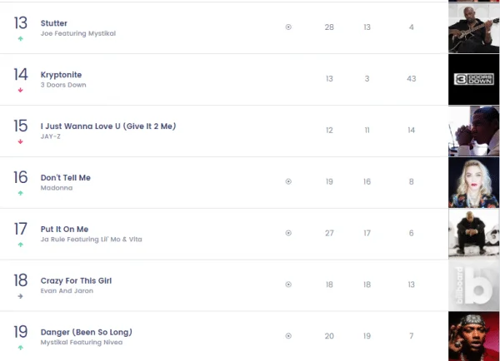Select Ja Rule Featuring Lil' Mo & Vita

pyautogui.click(x=91, y=240)
